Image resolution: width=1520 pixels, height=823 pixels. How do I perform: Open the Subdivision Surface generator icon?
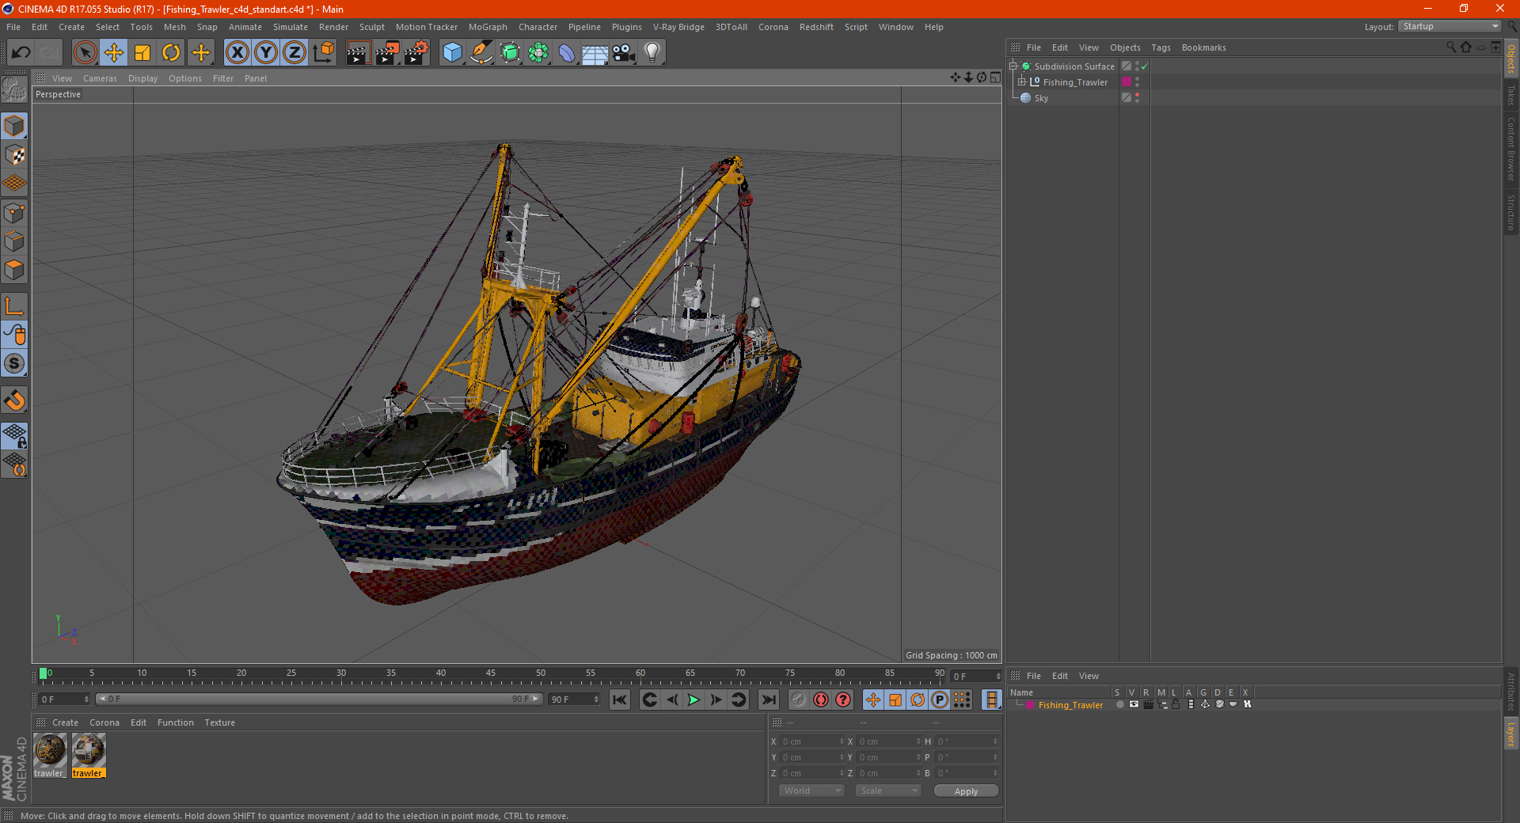pyautogui.click(x=510, y=53)
